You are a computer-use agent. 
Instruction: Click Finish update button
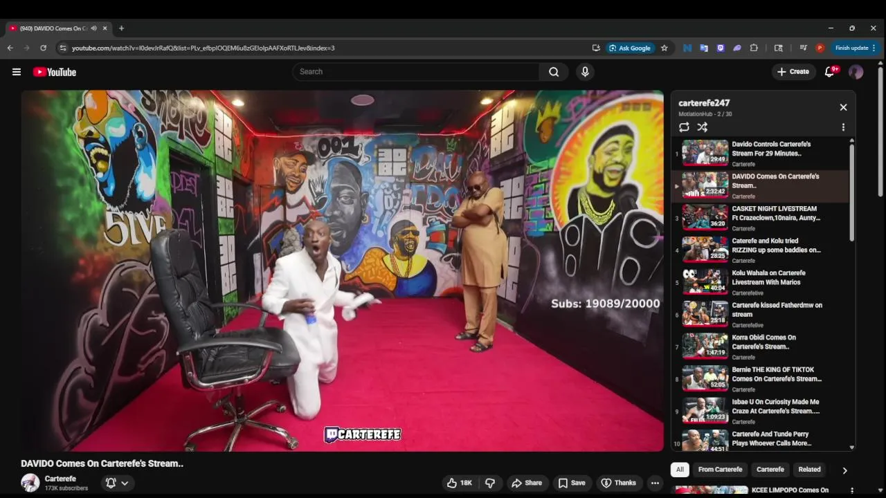(851, 48)
